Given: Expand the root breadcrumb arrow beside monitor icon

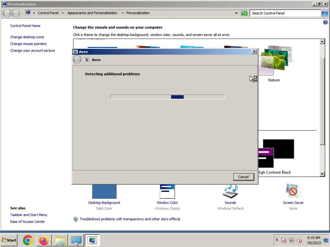Looking at the screenshot, I should 34,13.
